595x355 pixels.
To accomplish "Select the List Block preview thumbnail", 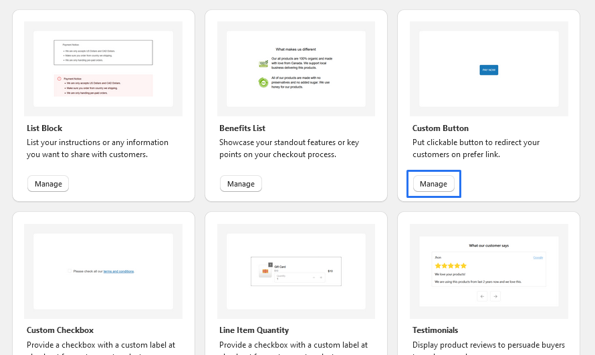I will (103, 69).
